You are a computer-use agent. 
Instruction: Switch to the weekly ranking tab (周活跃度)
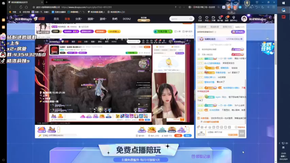point(215,27)
